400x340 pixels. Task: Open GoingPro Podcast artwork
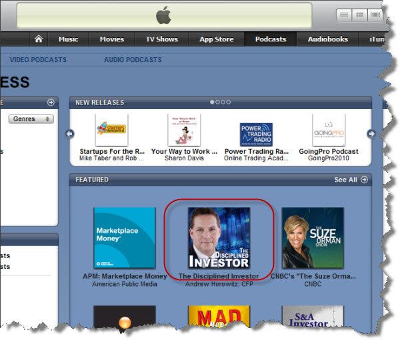pos(329,130)
